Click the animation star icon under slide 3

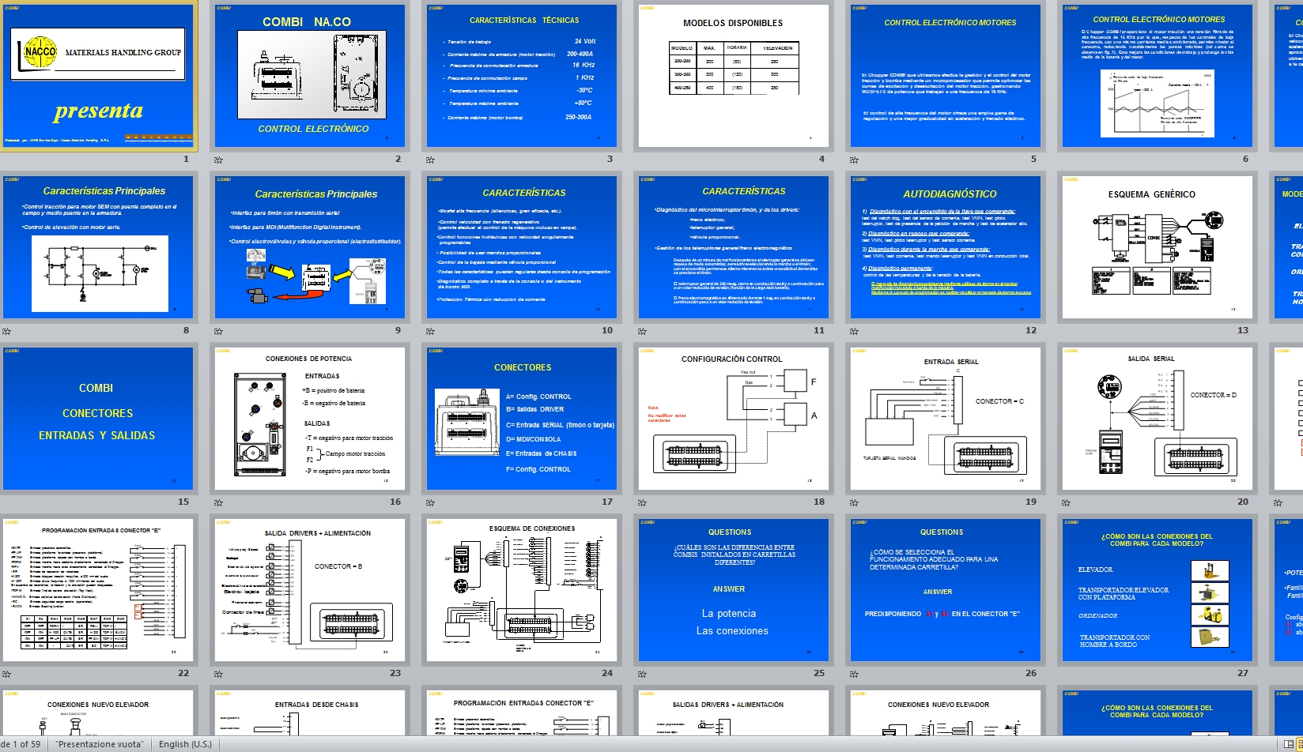pyautogui.click(x=430, y=160)
